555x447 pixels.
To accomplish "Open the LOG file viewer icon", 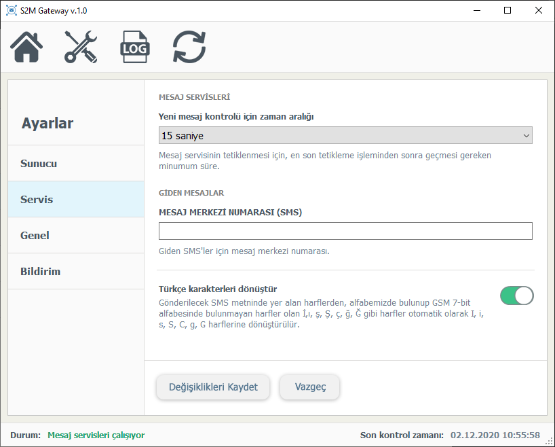I will tap(135, 47).
